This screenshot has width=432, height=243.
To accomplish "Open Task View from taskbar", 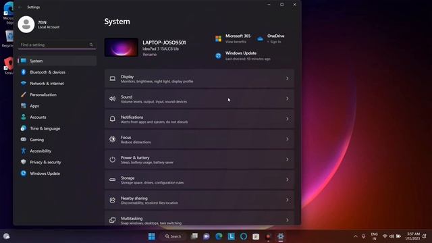I will (194, 236).
